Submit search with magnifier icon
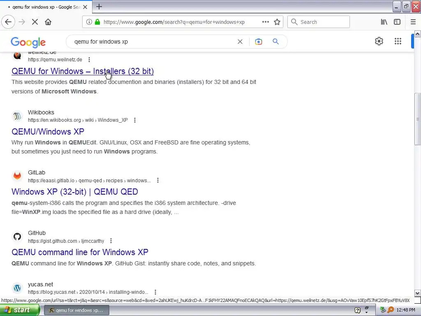Screen dimensions: 421x316 coord(275,42)
